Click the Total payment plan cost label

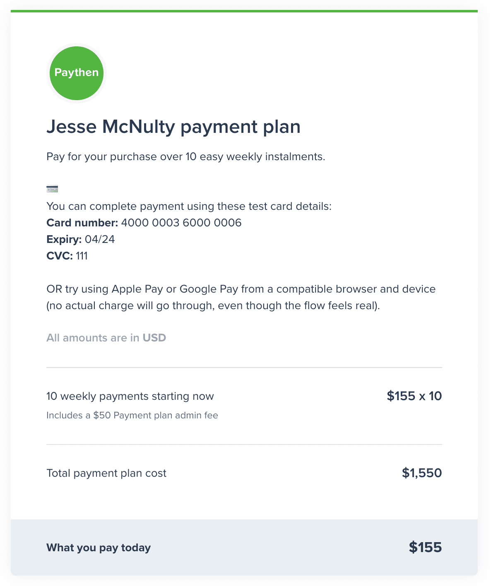pyautogui.click(x=106, y=473)
